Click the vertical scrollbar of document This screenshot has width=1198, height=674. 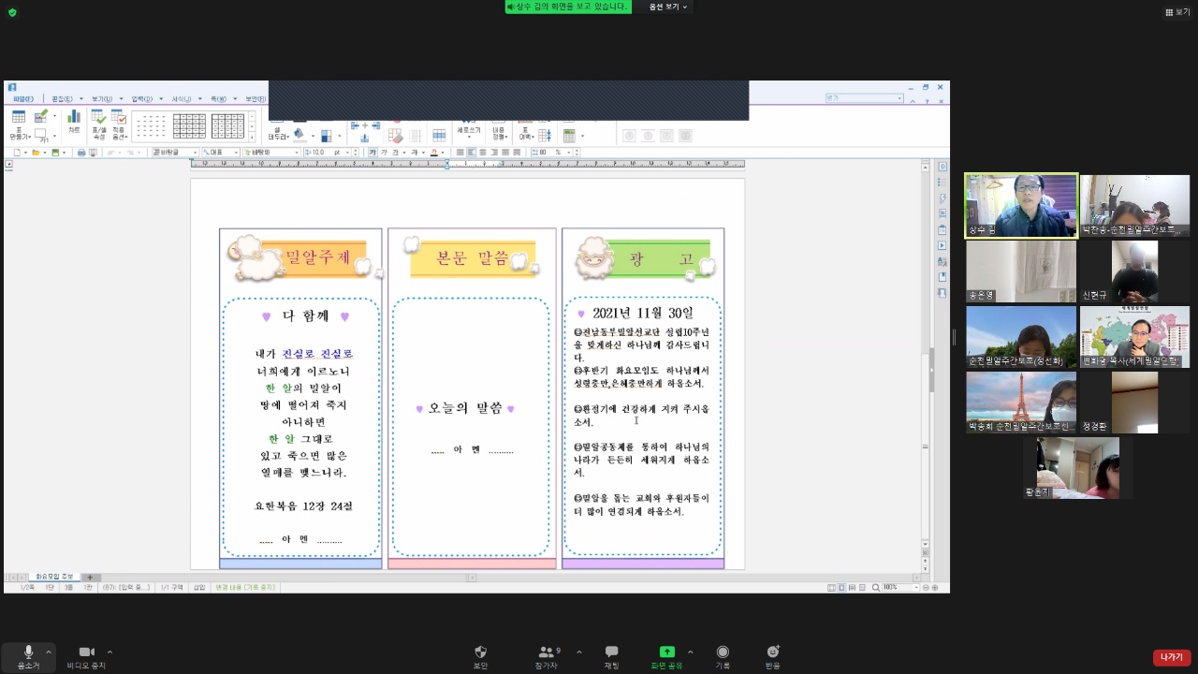point(925,356)
